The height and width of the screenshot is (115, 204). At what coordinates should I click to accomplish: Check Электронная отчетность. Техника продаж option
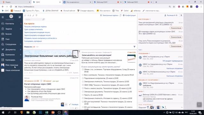pos(83,82)
